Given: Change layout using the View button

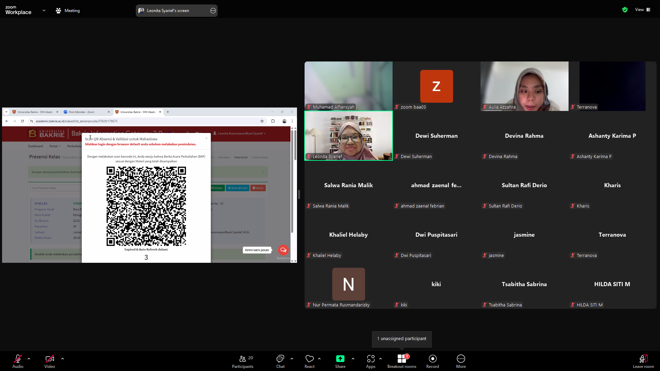Looking at the screenshot, I should point(643,10).
